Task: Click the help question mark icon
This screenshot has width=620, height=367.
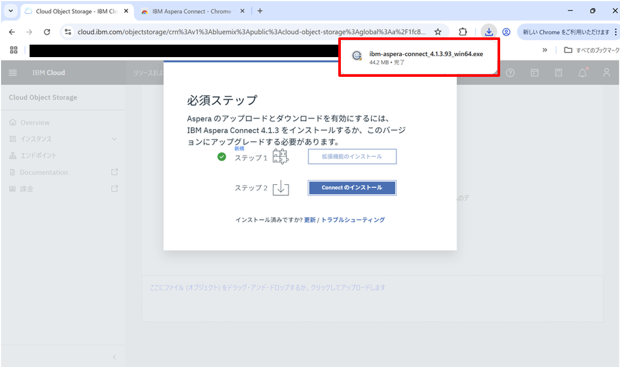Action: point(510,73)
